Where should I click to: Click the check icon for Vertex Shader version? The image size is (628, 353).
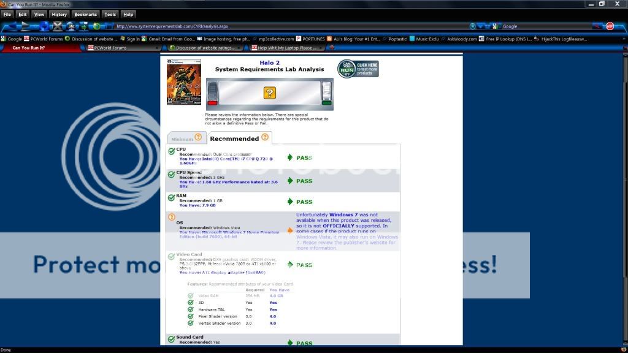[191, 323]
